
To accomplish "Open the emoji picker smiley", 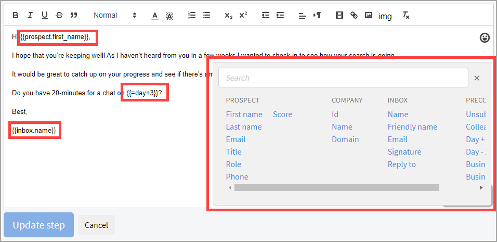I will click(485, 37).
